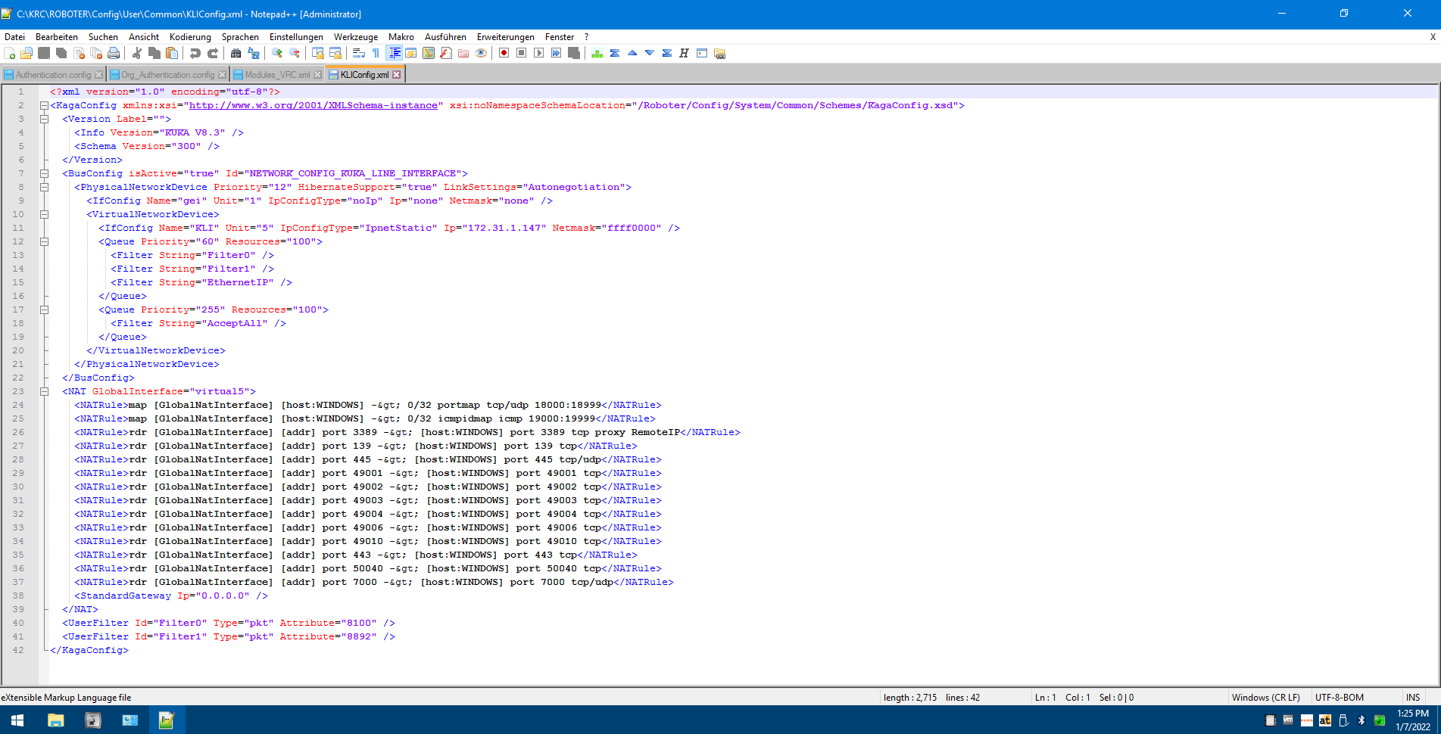Open the Kodierung menu
This screenshot has width=1441, height=734.
[190, 37]
